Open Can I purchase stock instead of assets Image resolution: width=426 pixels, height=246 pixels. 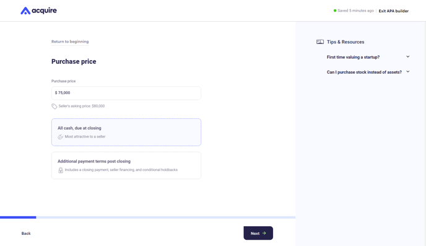pyautogui.click(x=364, y=72)
